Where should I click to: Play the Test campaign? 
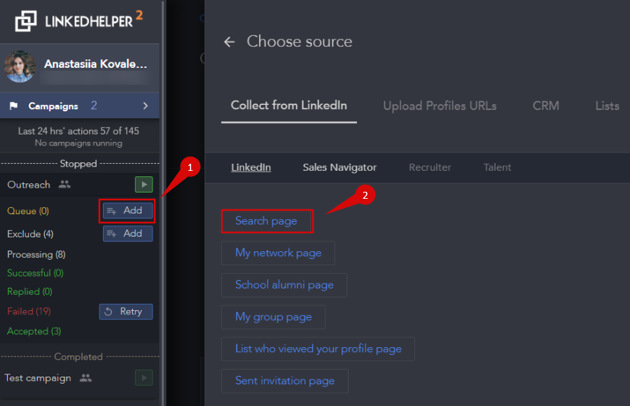coord(143,378)
